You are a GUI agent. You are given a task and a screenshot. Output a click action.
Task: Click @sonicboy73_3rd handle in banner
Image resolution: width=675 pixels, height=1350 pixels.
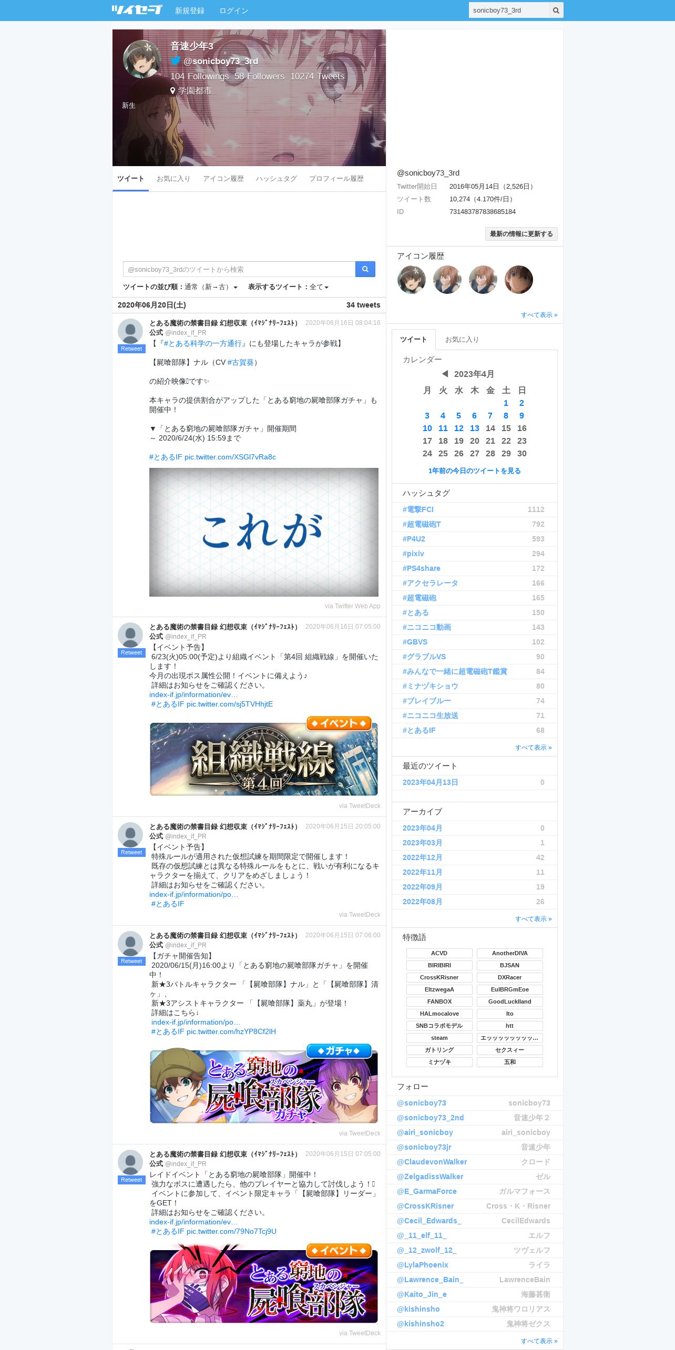220,61
